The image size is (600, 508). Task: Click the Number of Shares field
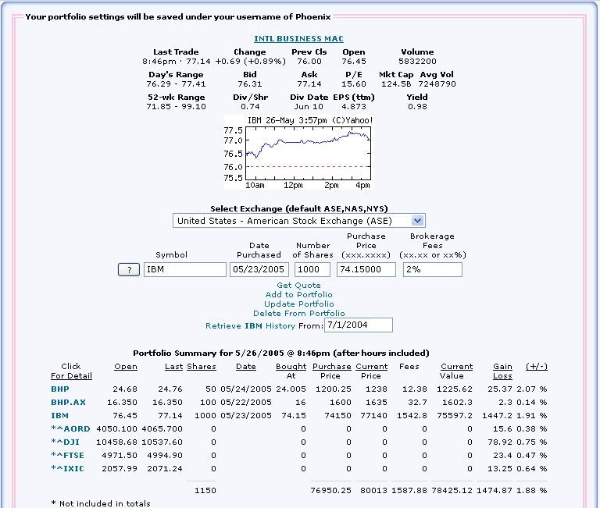tap(312, 269)
